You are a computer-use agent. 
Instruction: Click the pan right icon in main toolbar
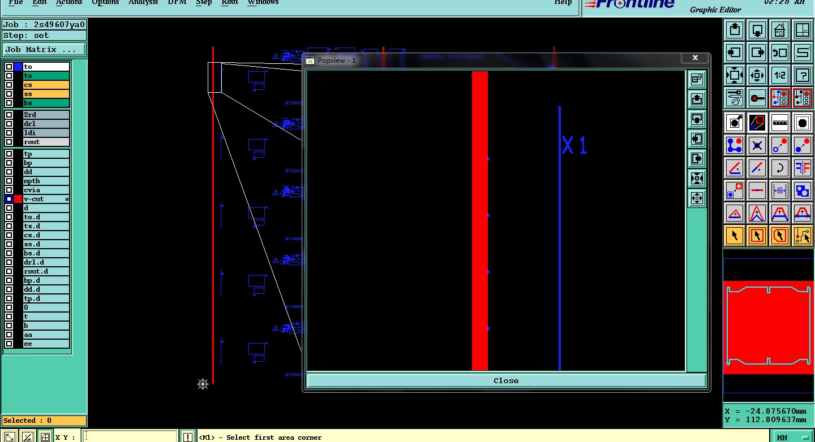pyautogui.click(x=757, y=53)
